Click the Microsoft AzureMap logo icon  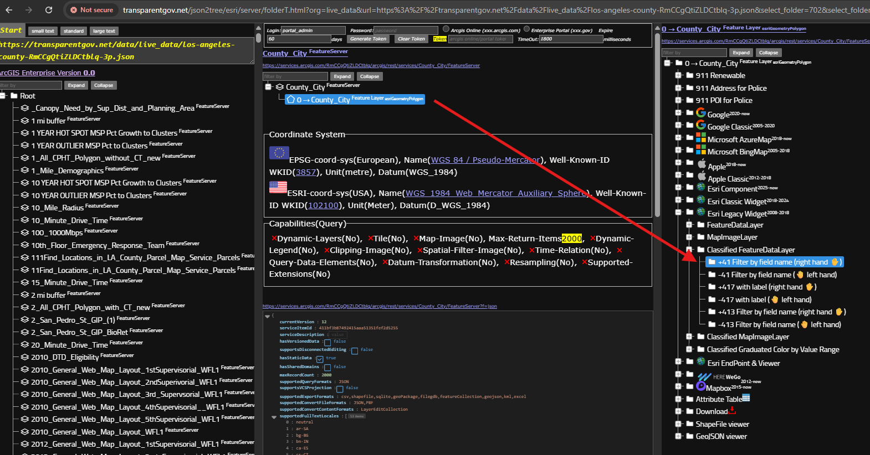pos(701,137)
